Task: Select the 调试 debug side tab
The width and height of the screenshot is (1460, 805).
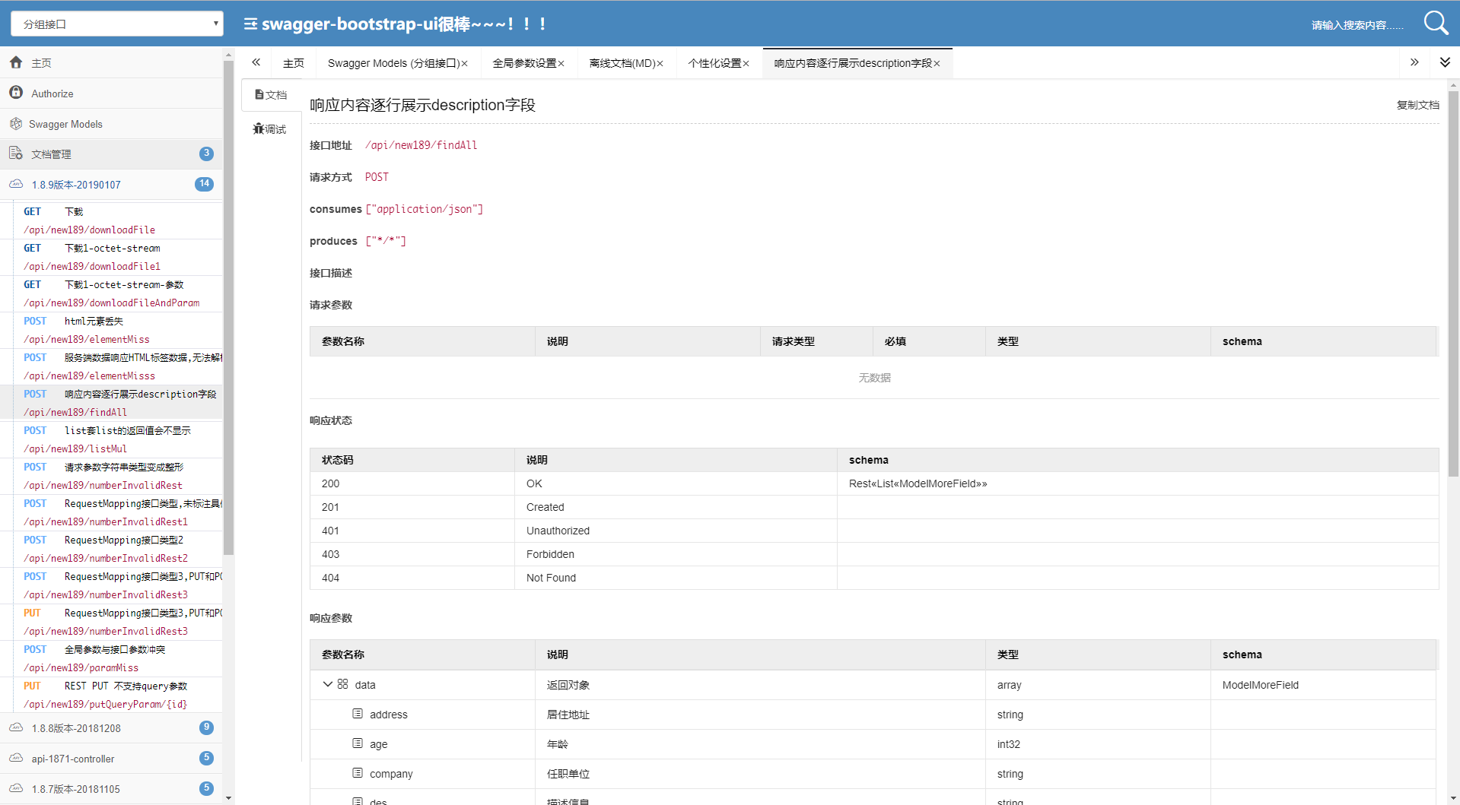Action: pos(271,129)
